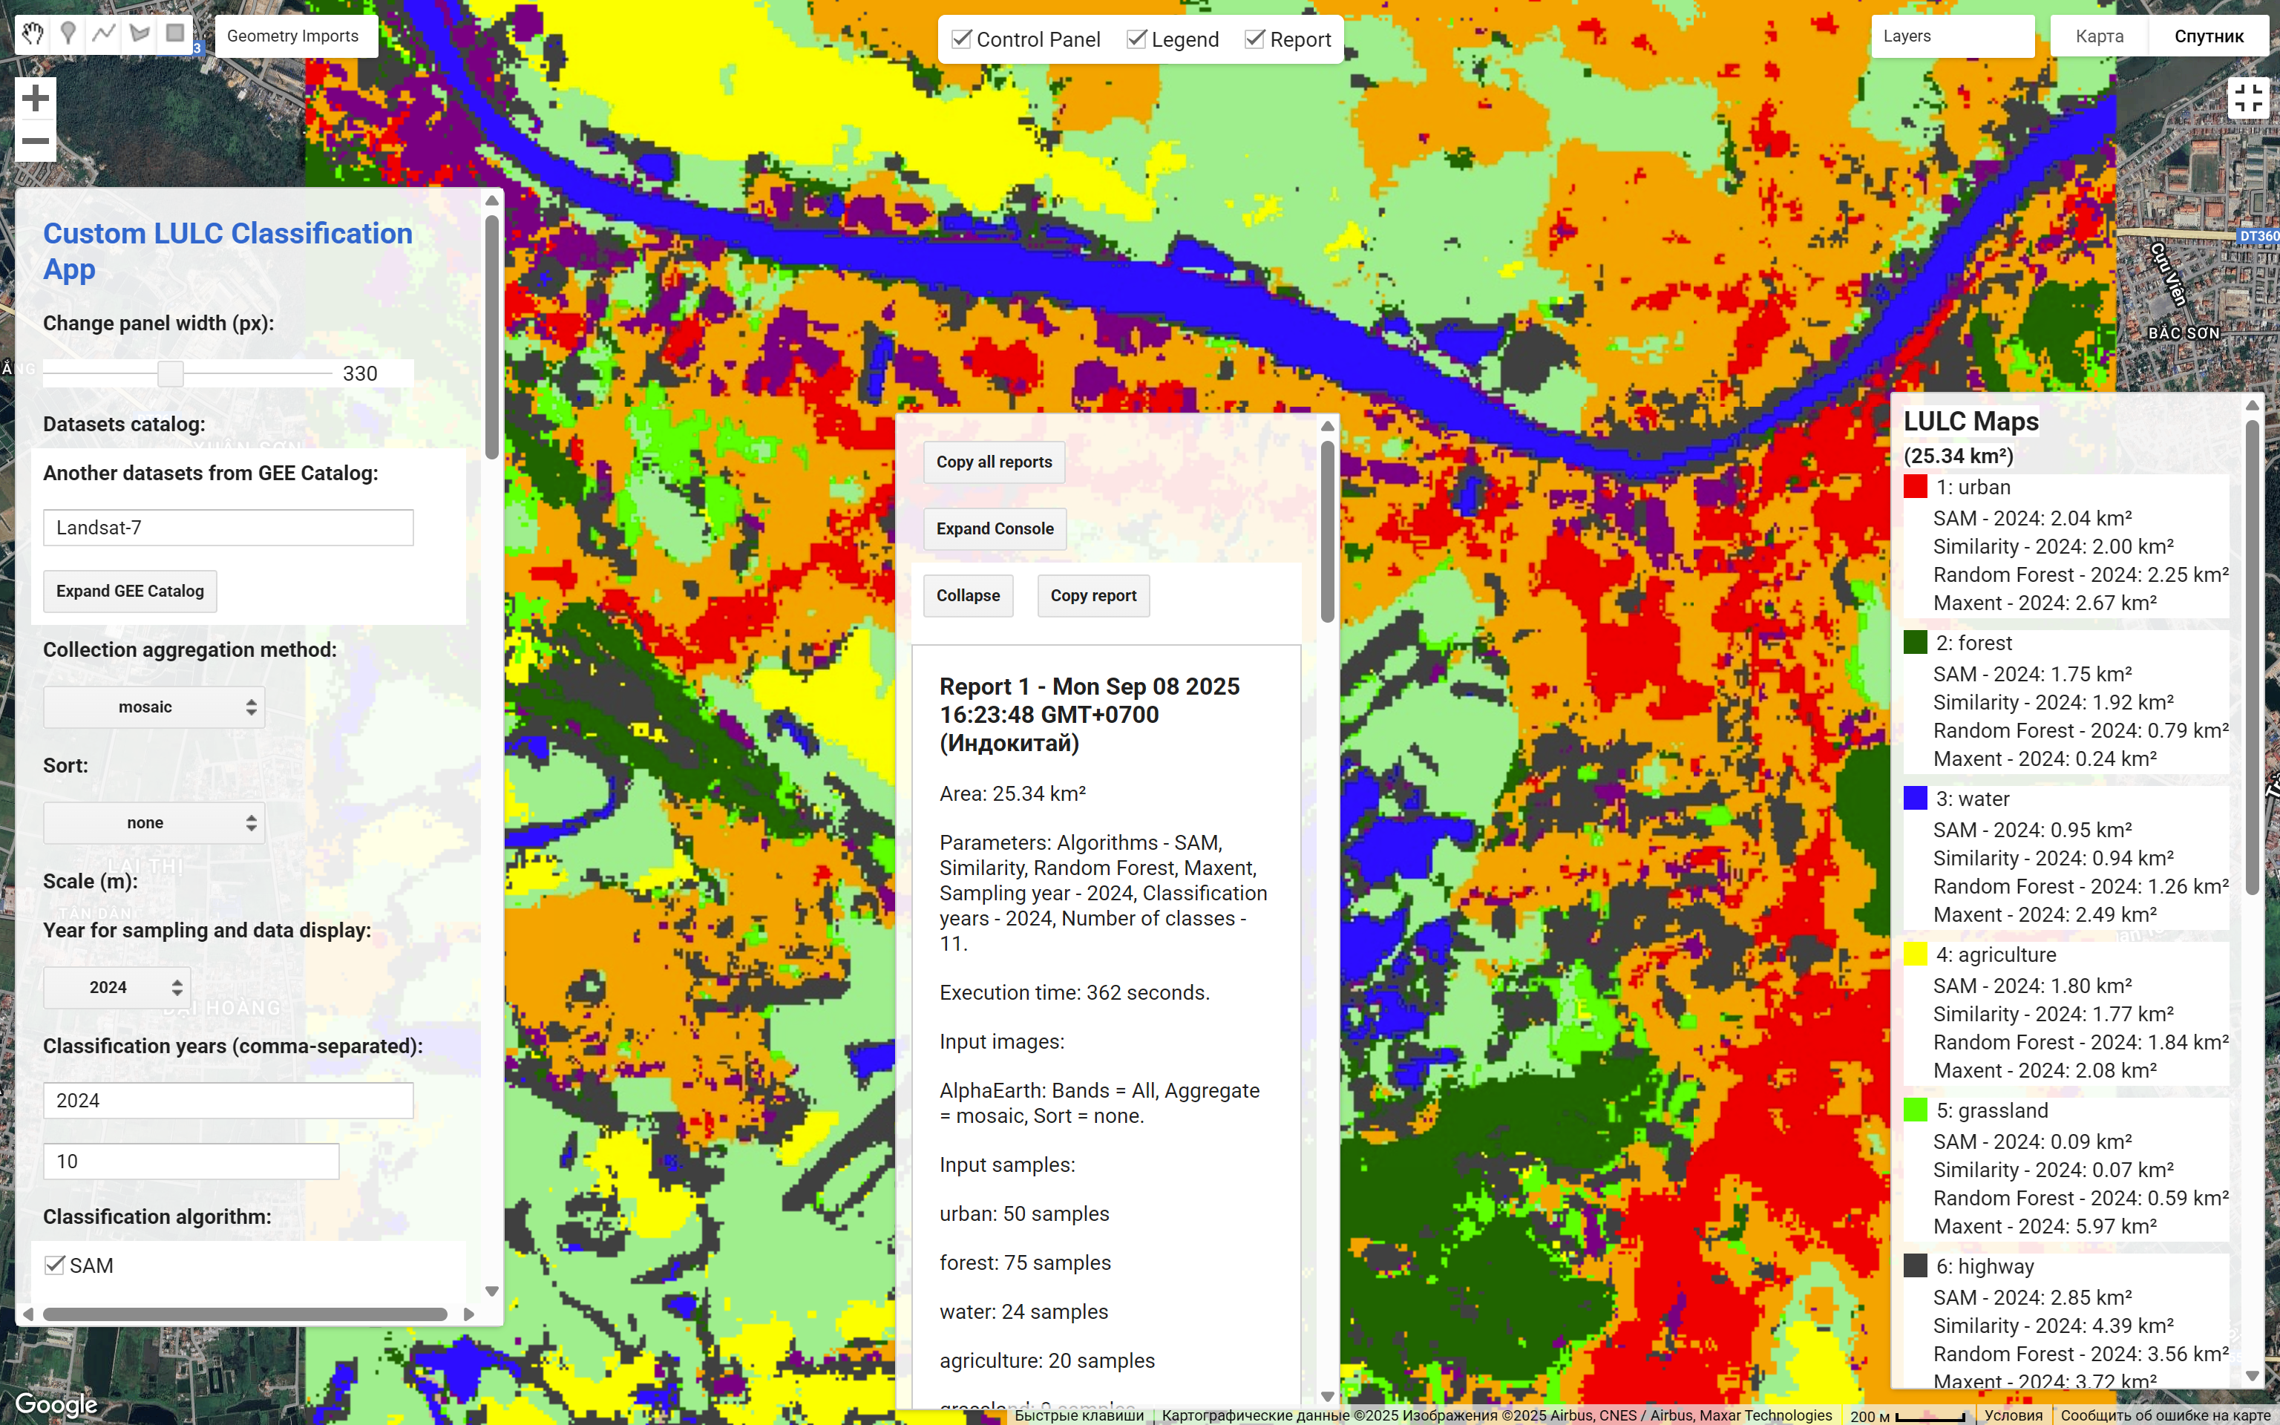Open the 2024 sampling year dropdown
Image resolution: width=2280 pixels, height=1425 pixels.
click(x=117, y=987)
